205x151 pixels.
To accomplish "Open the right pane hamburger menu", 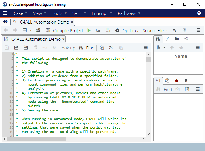I will click(x=198, y=47).
